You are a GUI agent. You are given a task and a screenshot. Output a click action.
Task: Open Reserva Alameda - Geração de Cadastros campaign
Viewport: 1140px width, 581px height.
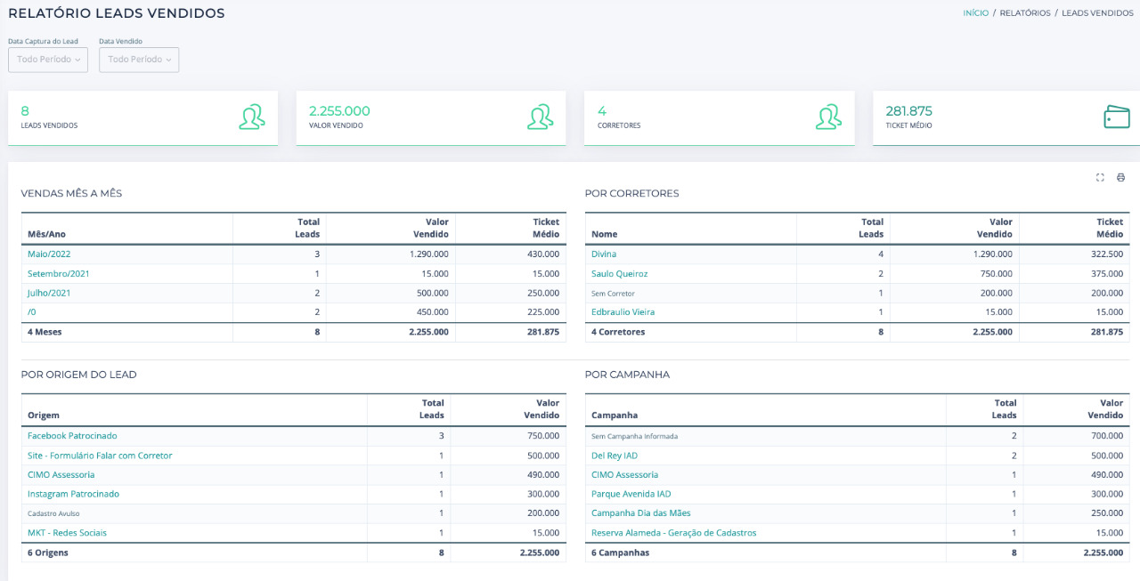tap(675, 532)
